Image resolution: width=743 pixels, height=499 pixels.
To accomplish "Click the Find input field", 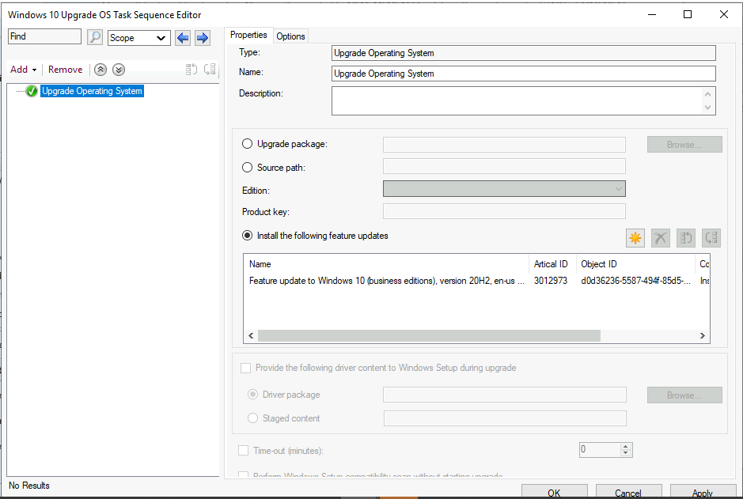I will (44, 36).
